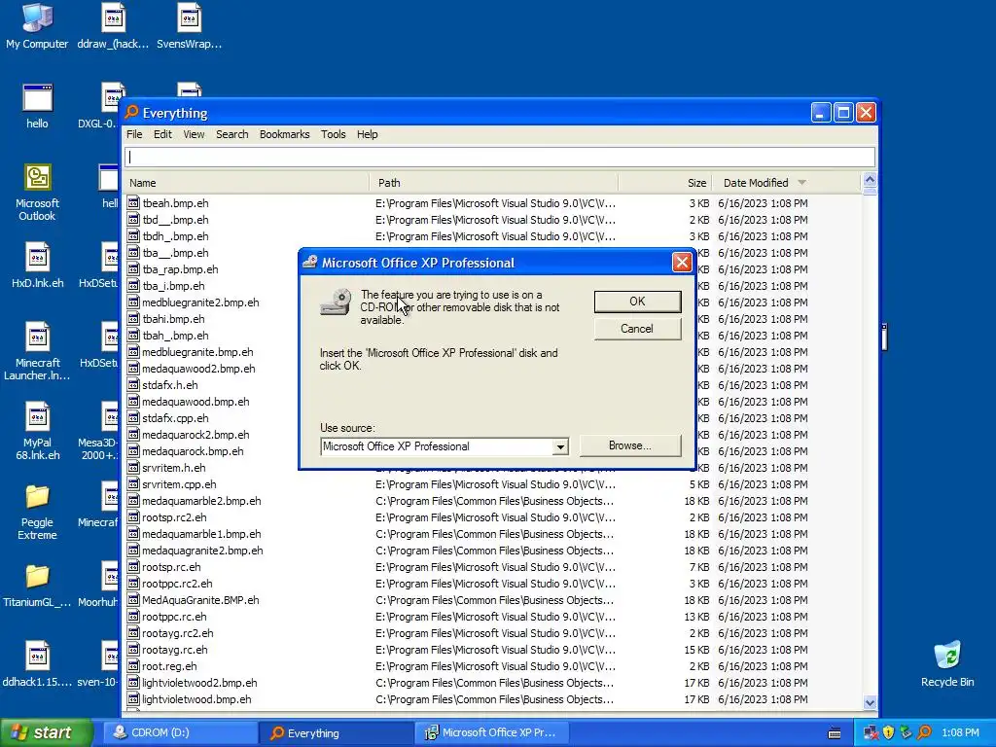Sort results by Path column header
The image size is (996, 747).
493,183
